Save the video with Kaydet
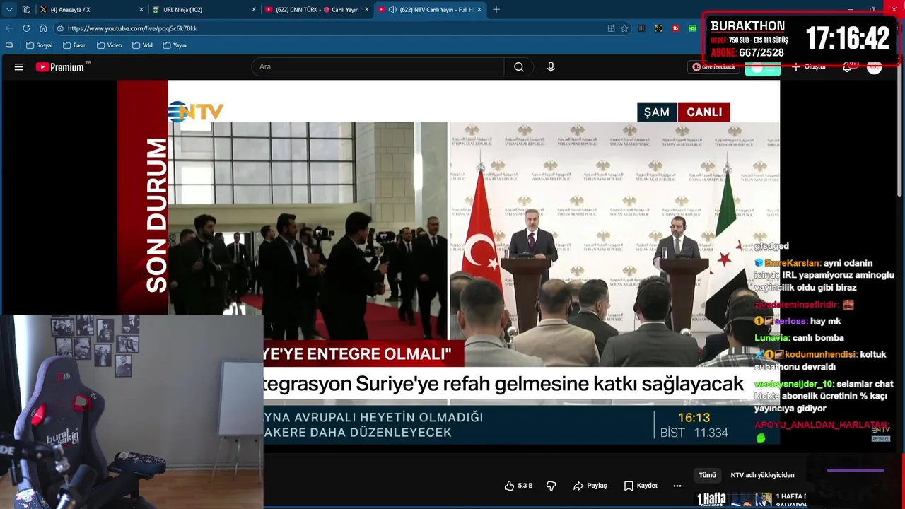 (x=641, y=486)
